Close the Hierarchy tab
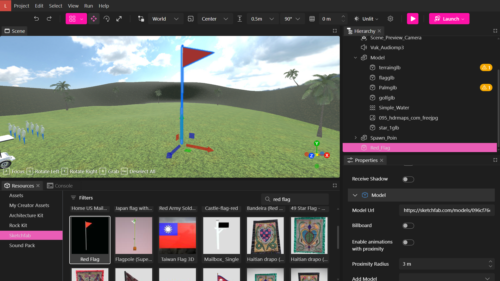Image resolution: width=500 pixels, height=281 pixels. [379, 31]
